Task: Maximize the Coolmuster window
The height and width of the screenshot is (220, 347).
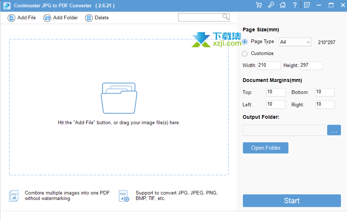Action: click(x=331, y=5)
